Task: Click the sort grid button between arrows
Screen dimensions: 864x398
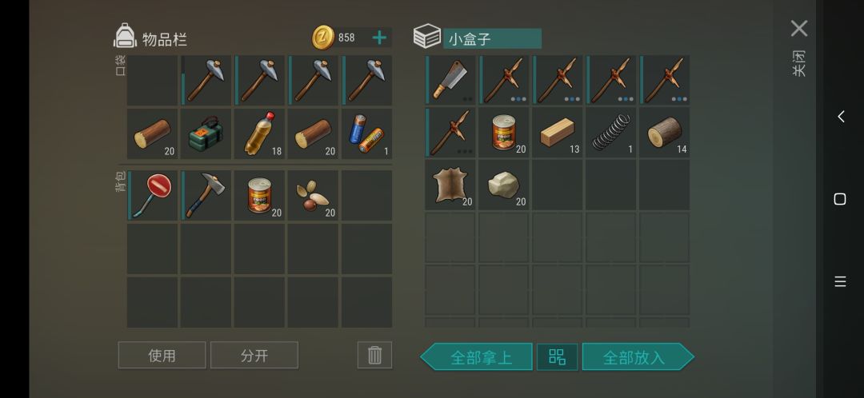Action: (x=557, y=356)
